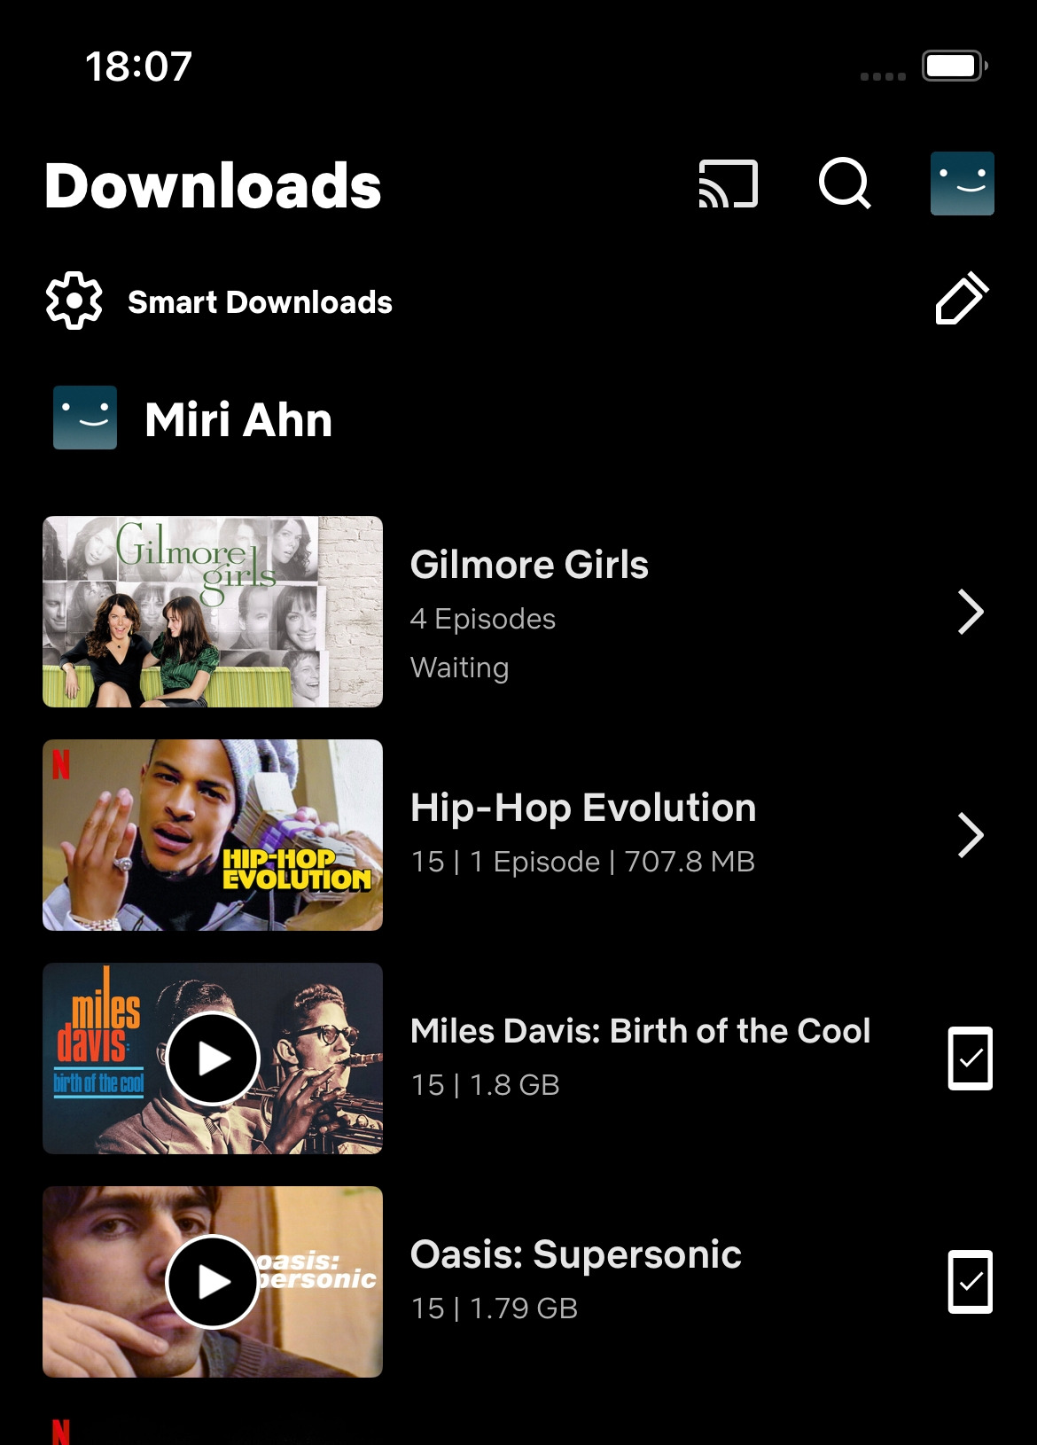Select the Gilmore Girls title
Image resolution: width=1037 pixels, height=1445 pixels.
pyautogui.click(x=529, y=565)
